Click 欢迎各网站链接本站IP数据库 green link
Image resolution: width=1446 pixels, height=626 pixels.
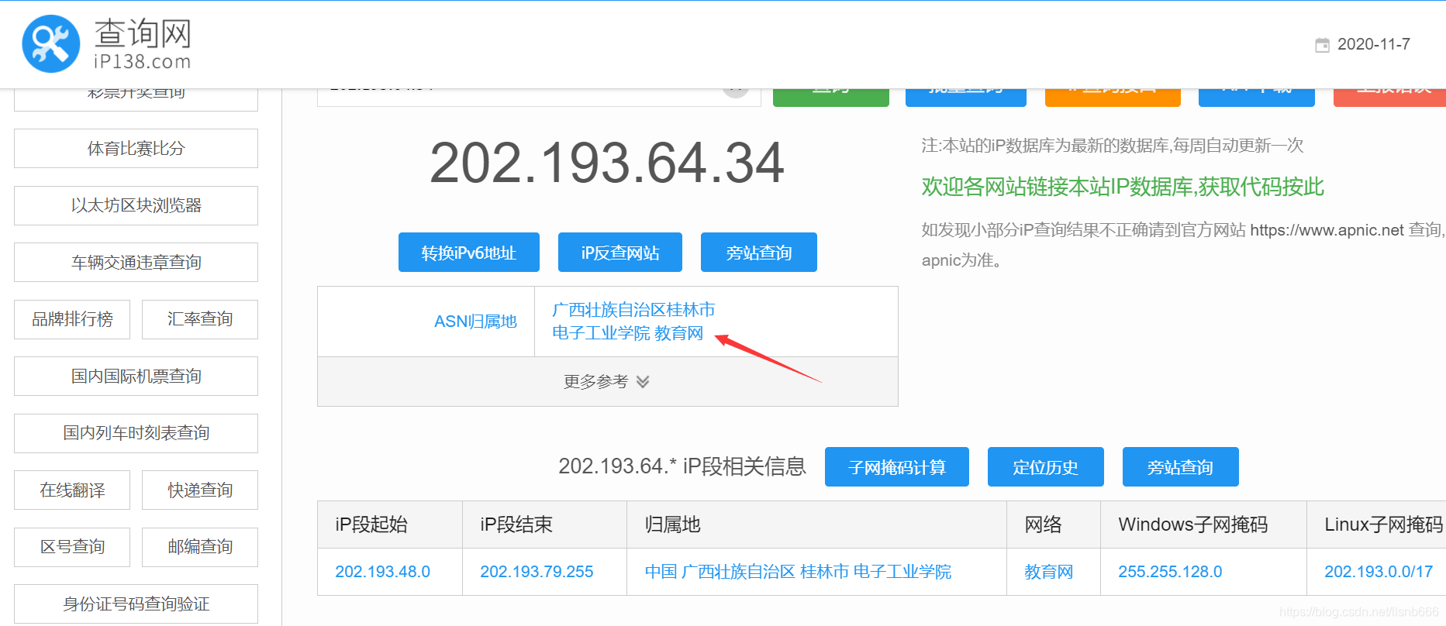pos(1123,187)
